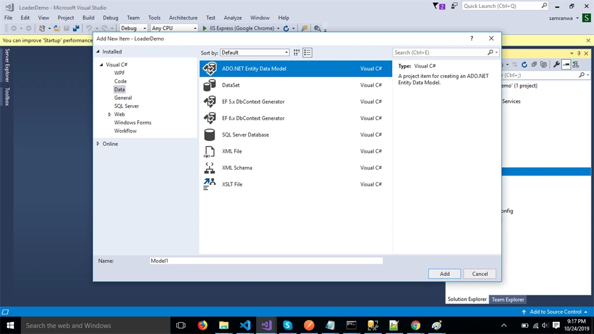Open the Sort by Default dropdown
This screenshot has width=594, height=334.
tap(255, 53)
